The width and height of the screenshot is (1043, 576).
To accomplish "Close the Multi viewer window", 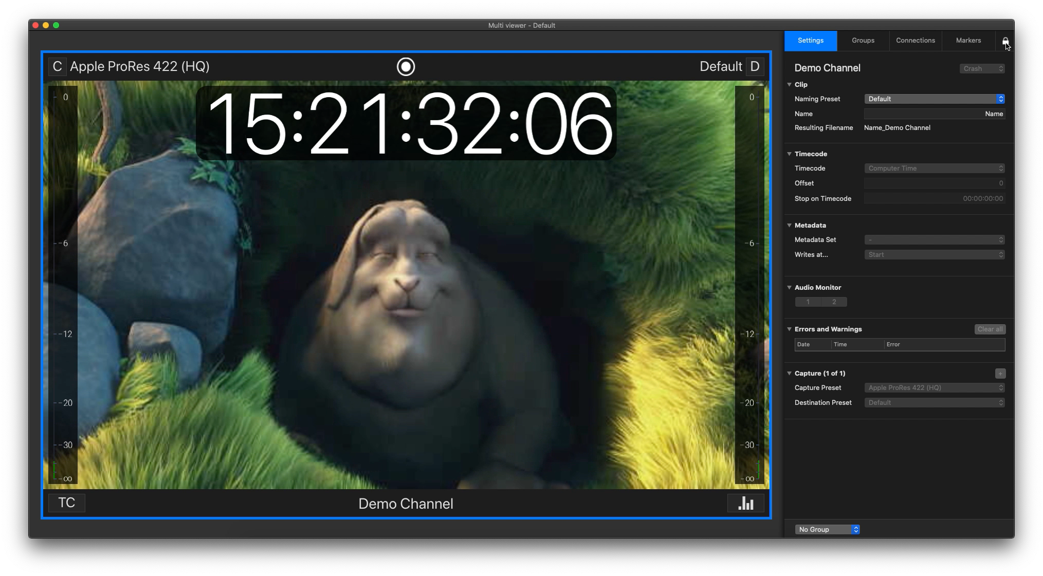I will point(35,25).
